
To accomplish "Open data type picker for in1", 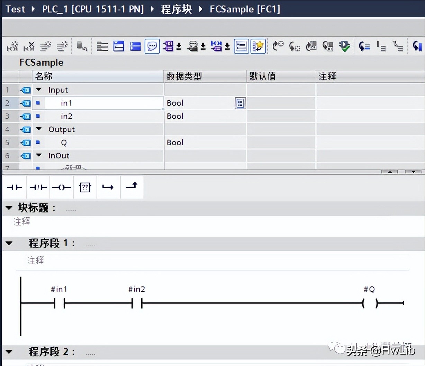I will (240, 103).
